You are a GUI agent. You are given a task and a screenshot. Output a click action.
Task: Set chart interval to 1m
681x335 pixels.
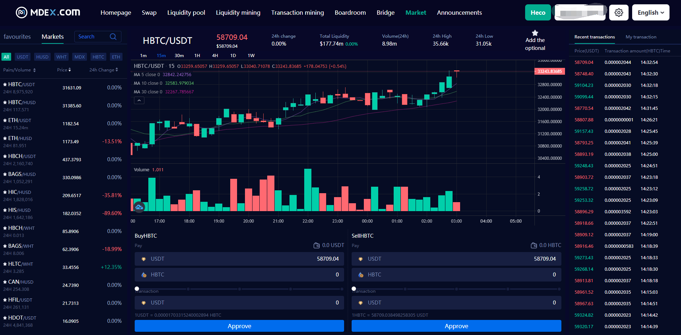click(143, 56)
